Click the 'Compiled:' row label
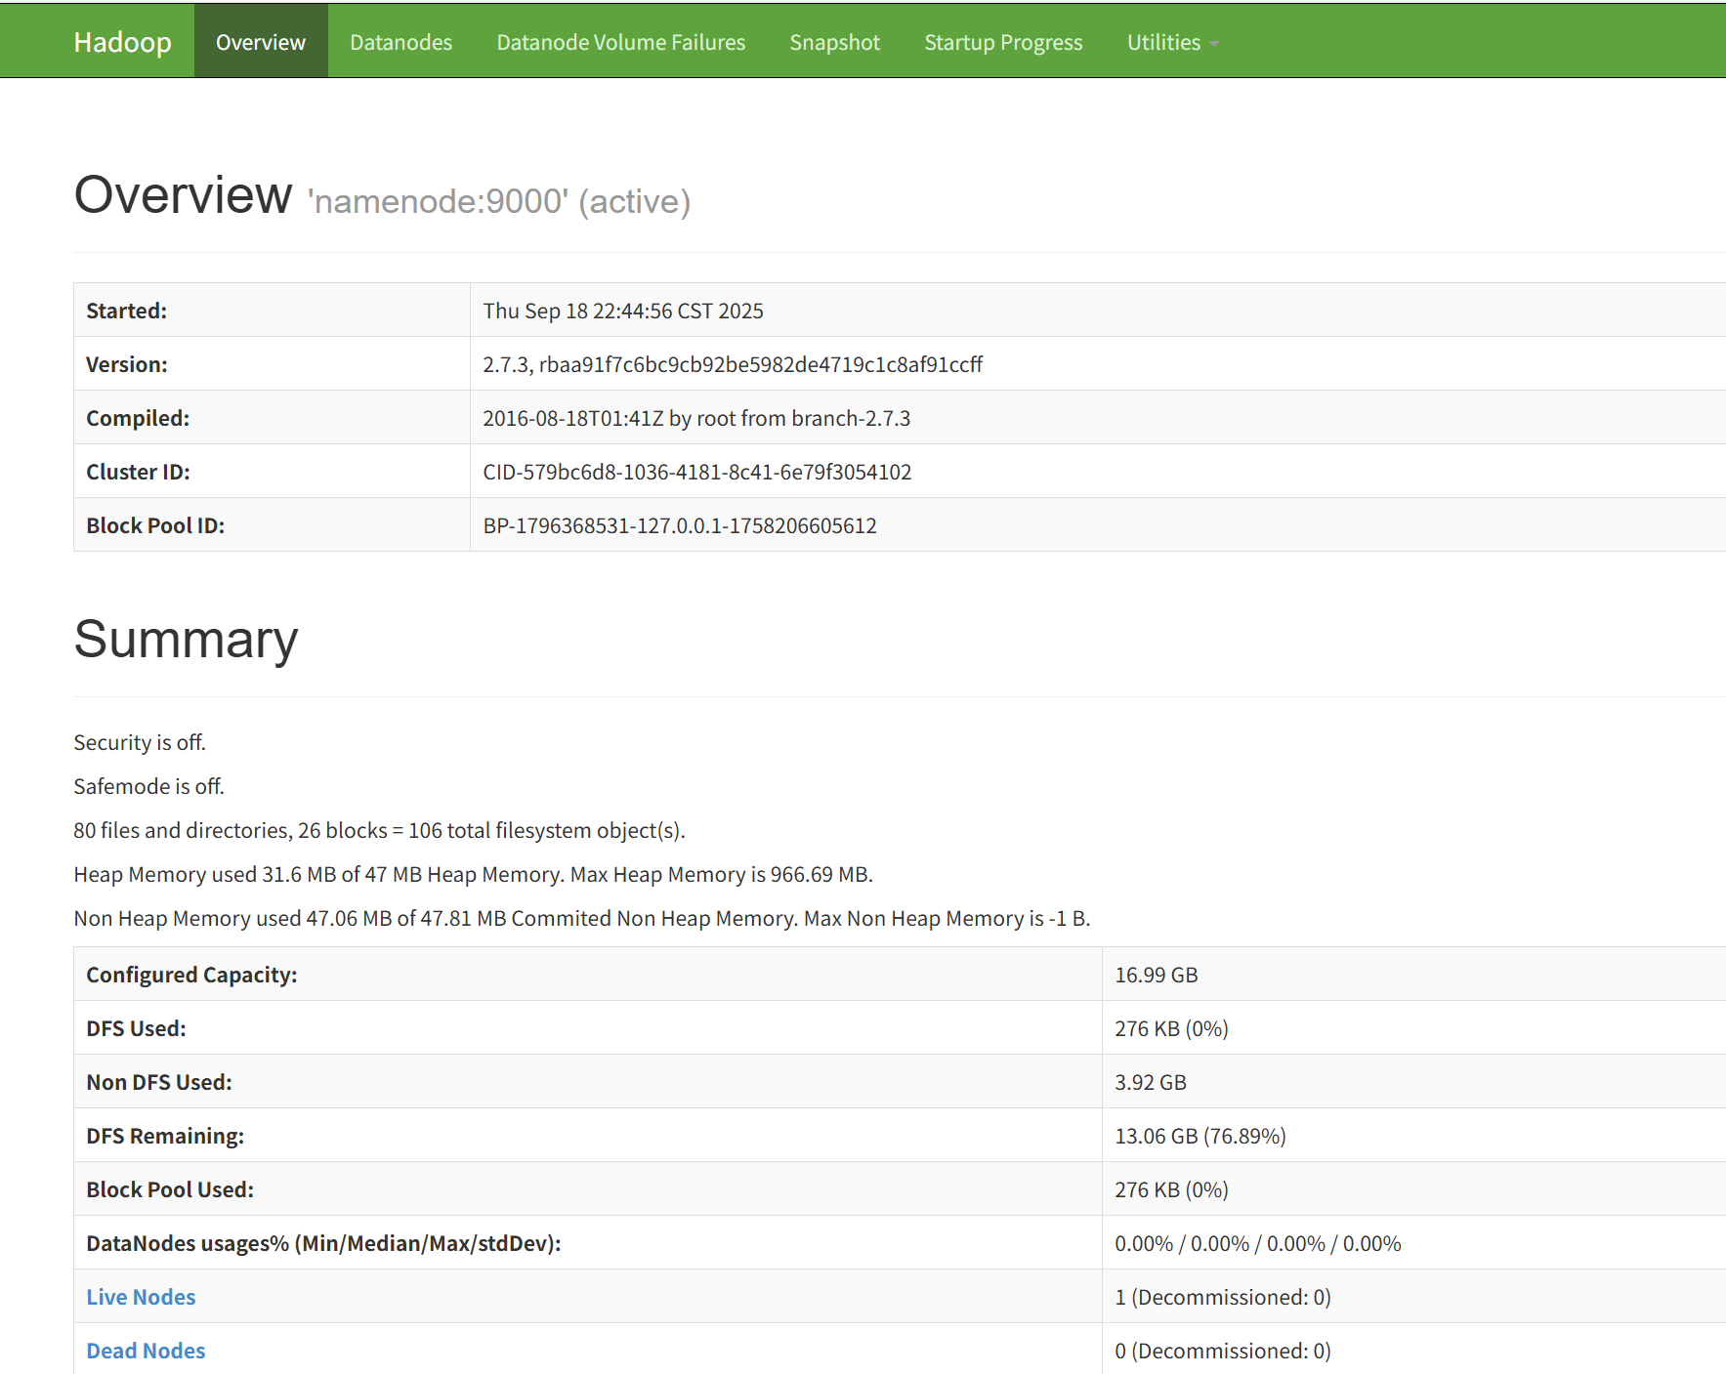This screenshot has height=1374, width=1726. pos(138,418)
